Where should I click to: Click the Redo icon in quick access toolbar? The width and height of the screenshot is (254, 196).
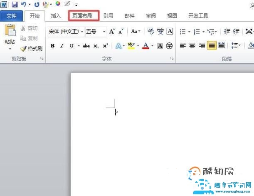pos(37,5)
